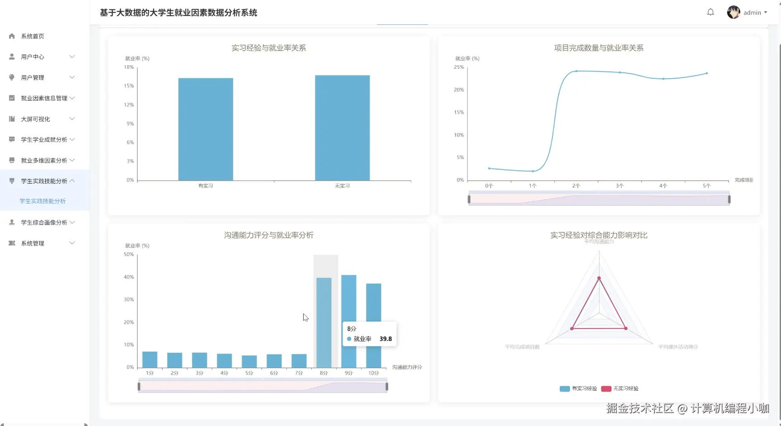Expand the 就业因素信息管理 chevron

click(72, 98)
